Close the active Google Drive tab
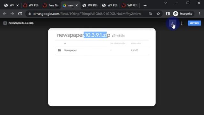 pyautogui.click(x=77, y=5)
